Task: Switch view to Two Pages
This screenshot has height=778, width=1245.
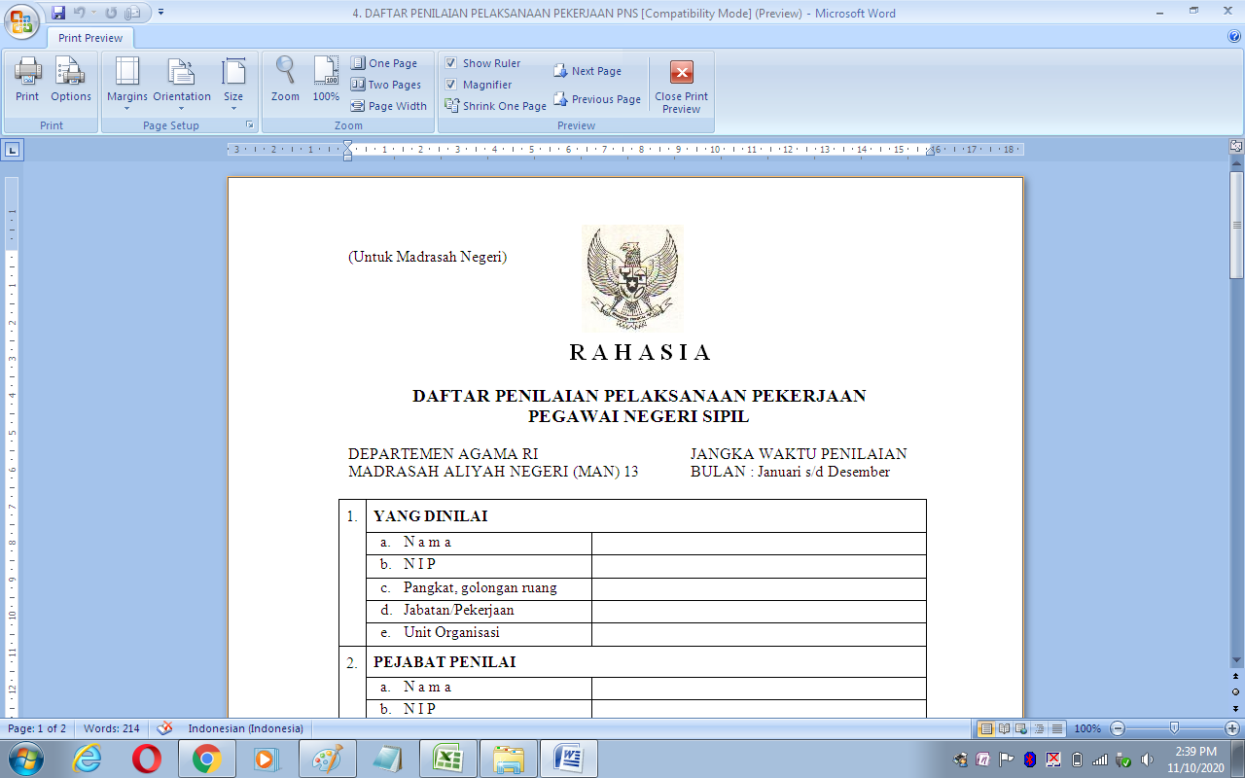Action: 386,85
